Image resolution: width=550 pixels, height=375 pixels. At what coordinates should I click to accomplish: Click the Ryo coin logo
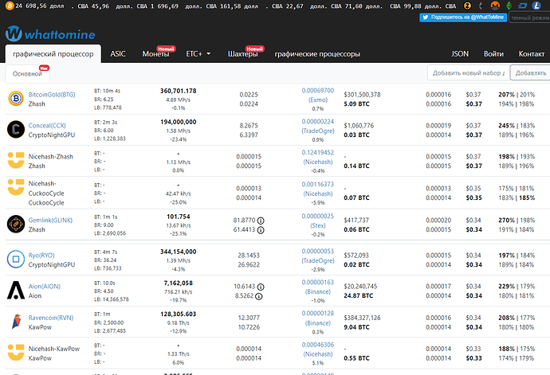point(16,260)
